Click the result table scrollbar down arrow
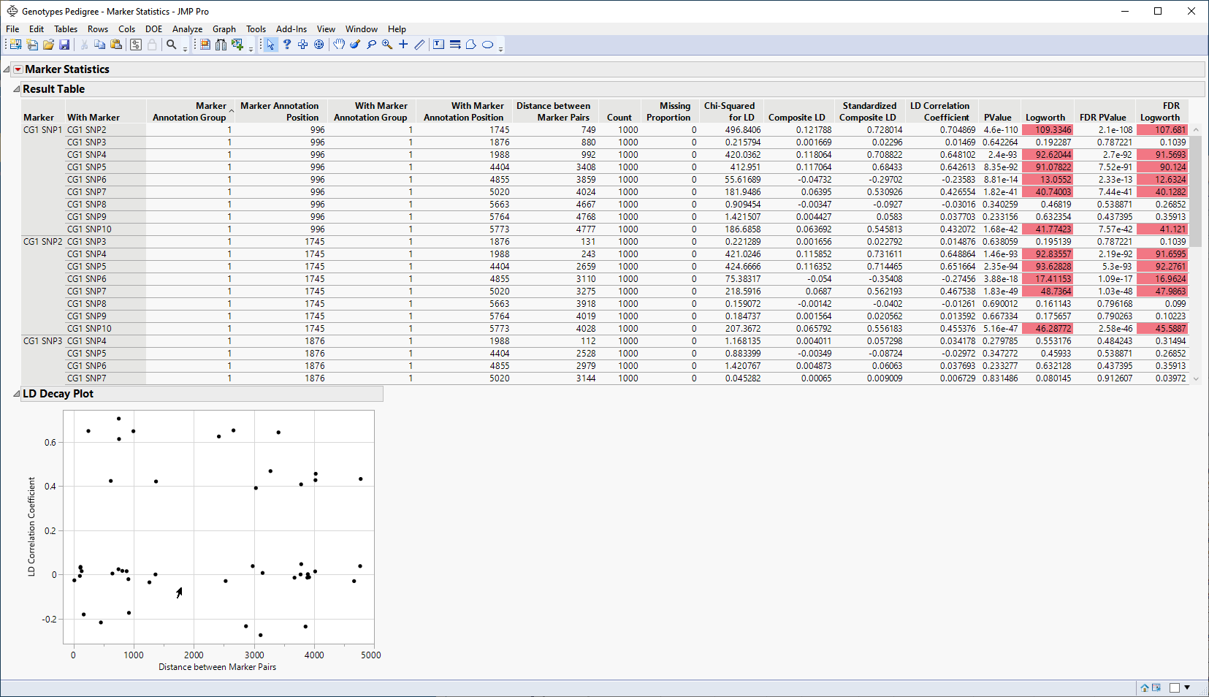 [x=1196, y=378]
